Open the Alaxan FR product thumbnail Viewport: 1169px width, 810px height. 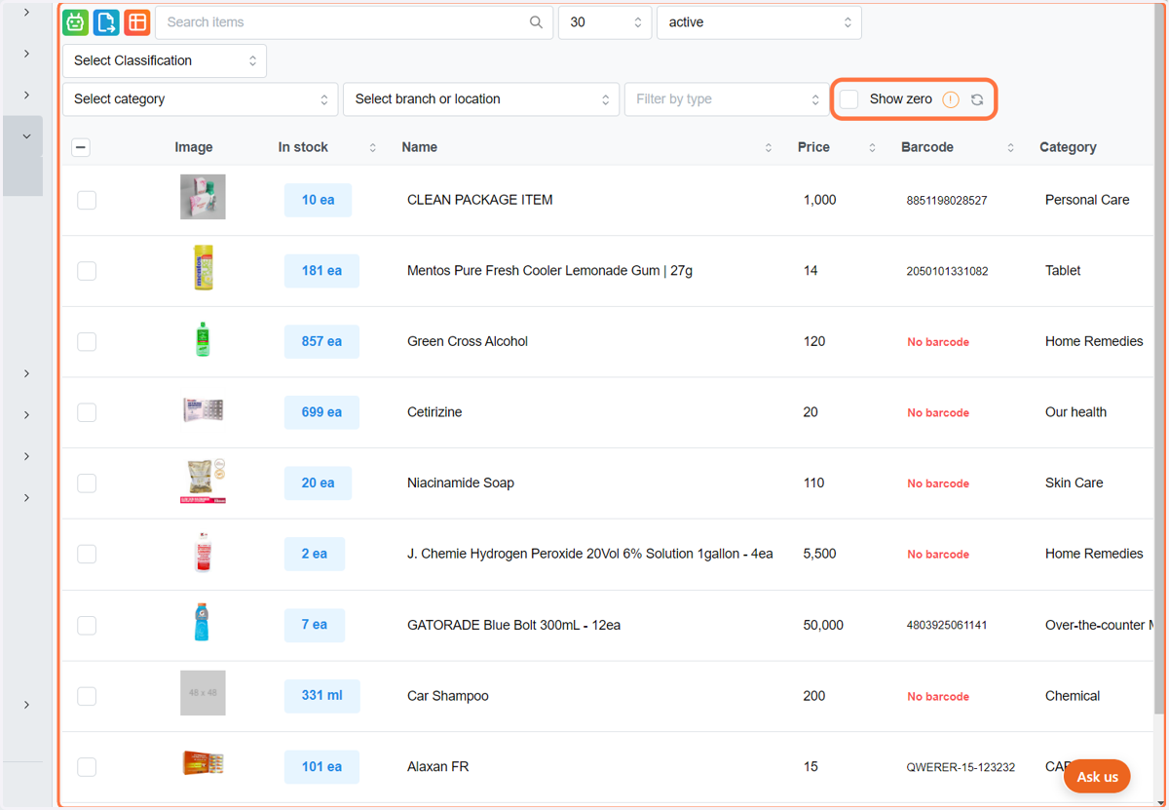pos(203,763)
